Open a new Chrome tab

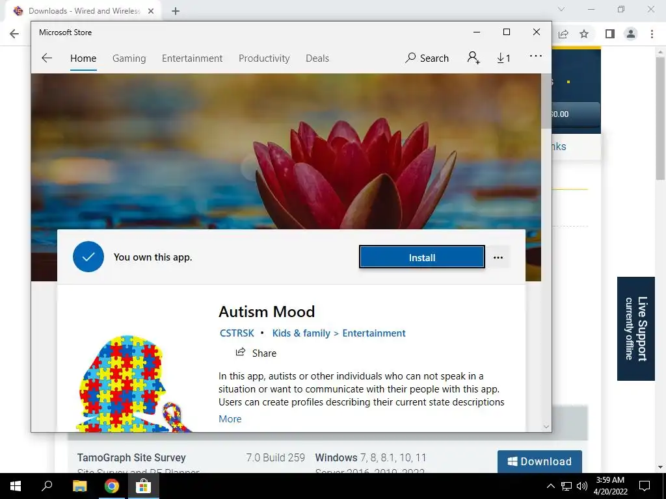(x=176, y=11)
